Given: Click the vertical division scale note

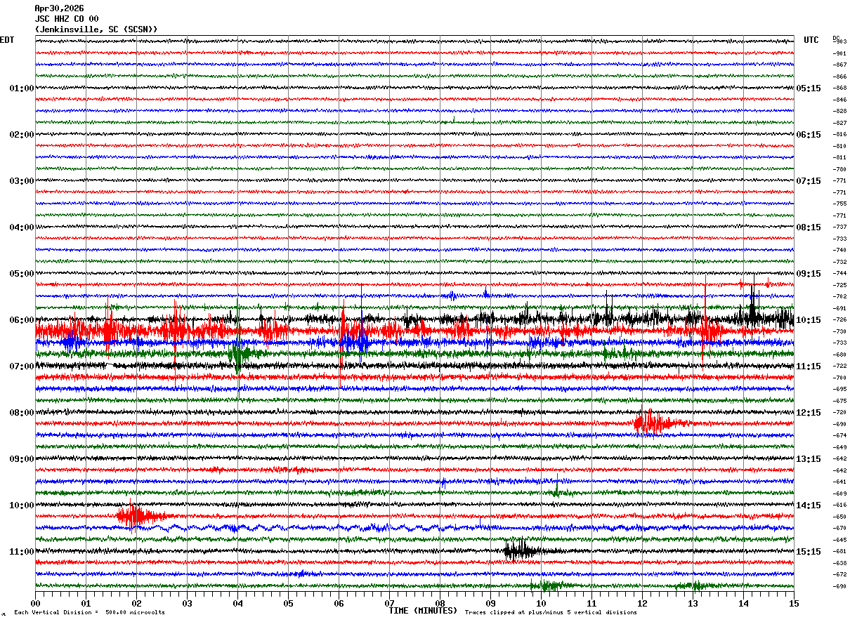Looking at the screenshot, I should pos(89,612).
